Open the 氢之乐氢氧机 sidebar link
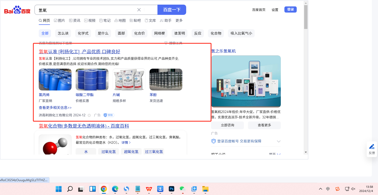 [x=223, y=51]
